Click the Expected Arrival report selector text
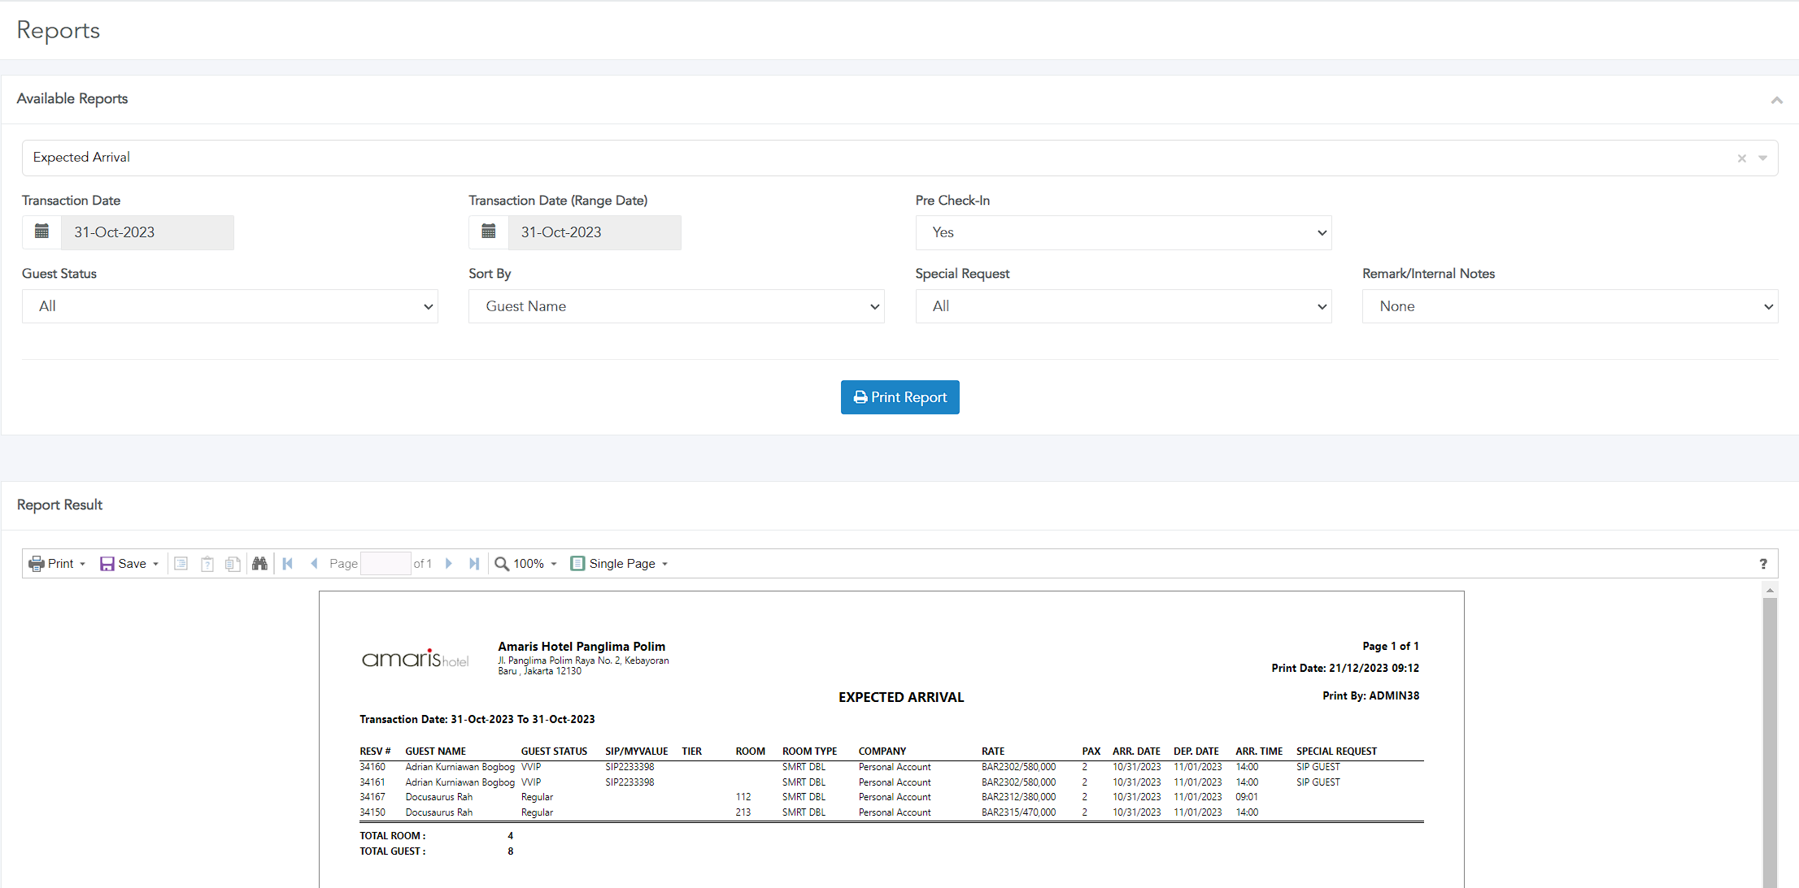1799x888 pixels. click(81, 158)
